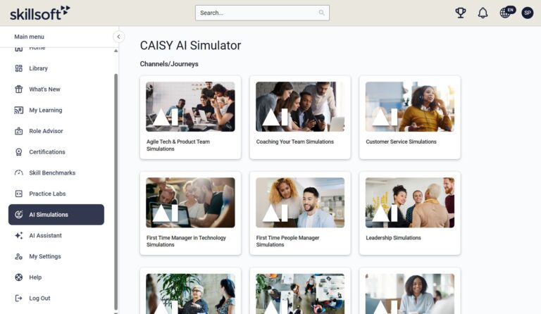Open Library from the main menu
541x314 pixels.
click(38, 68)
